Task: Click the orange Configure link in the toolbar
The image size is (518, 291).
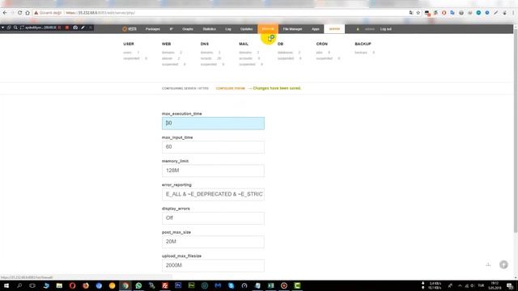Action: click(230, 88)
